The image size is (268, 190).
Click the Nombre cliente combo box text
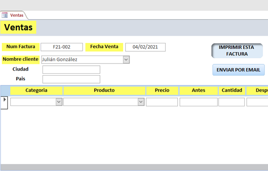point(81,59)
